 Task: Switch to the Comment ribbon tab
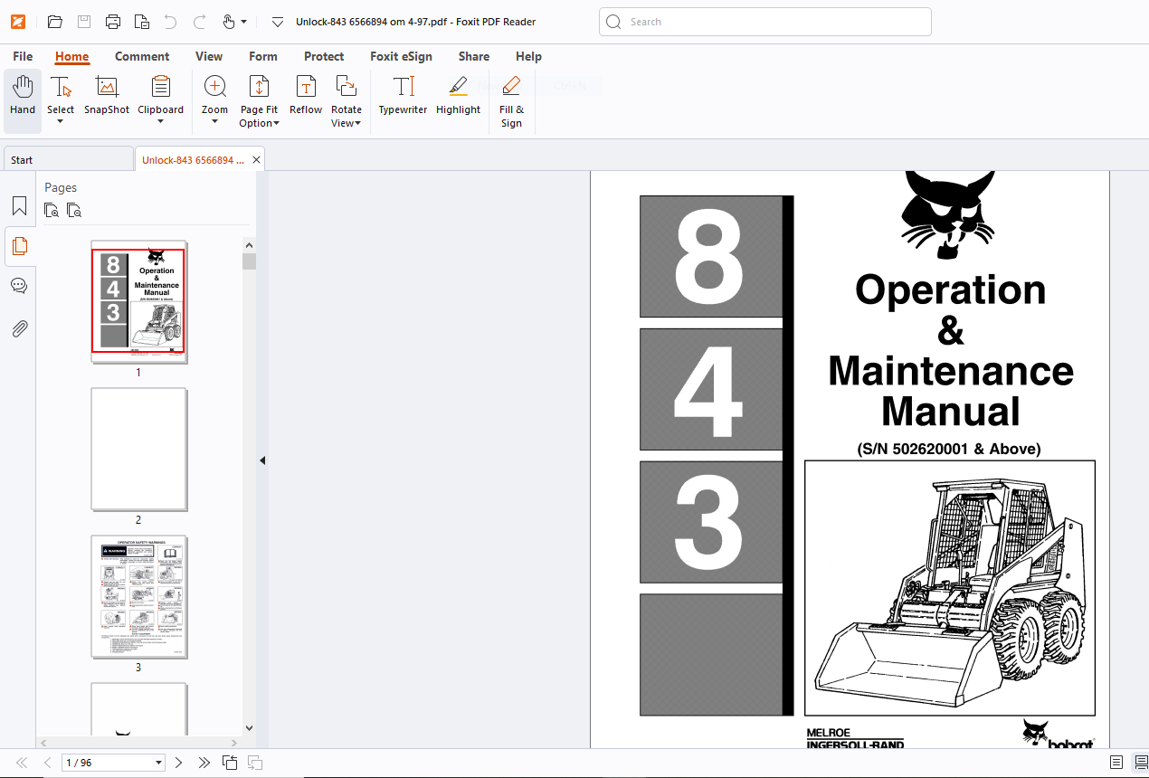(142, 56)
